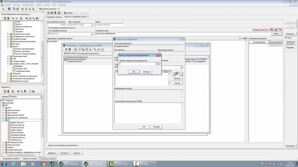Click the employee/department selection input field
This screenshot has width=298, height=167.
[137, 64]
